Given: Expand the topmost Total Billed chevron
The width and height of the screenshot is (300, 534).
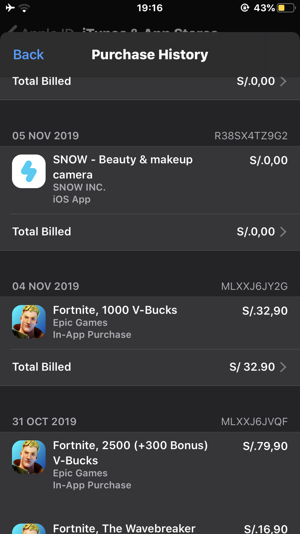Looking at the screenshot, I should tap(283, 81).
